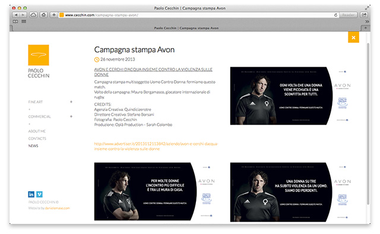Viewport: 380px width, 234px height.
Task: Click the page vertical scrollbar
Action: [368, 124]
